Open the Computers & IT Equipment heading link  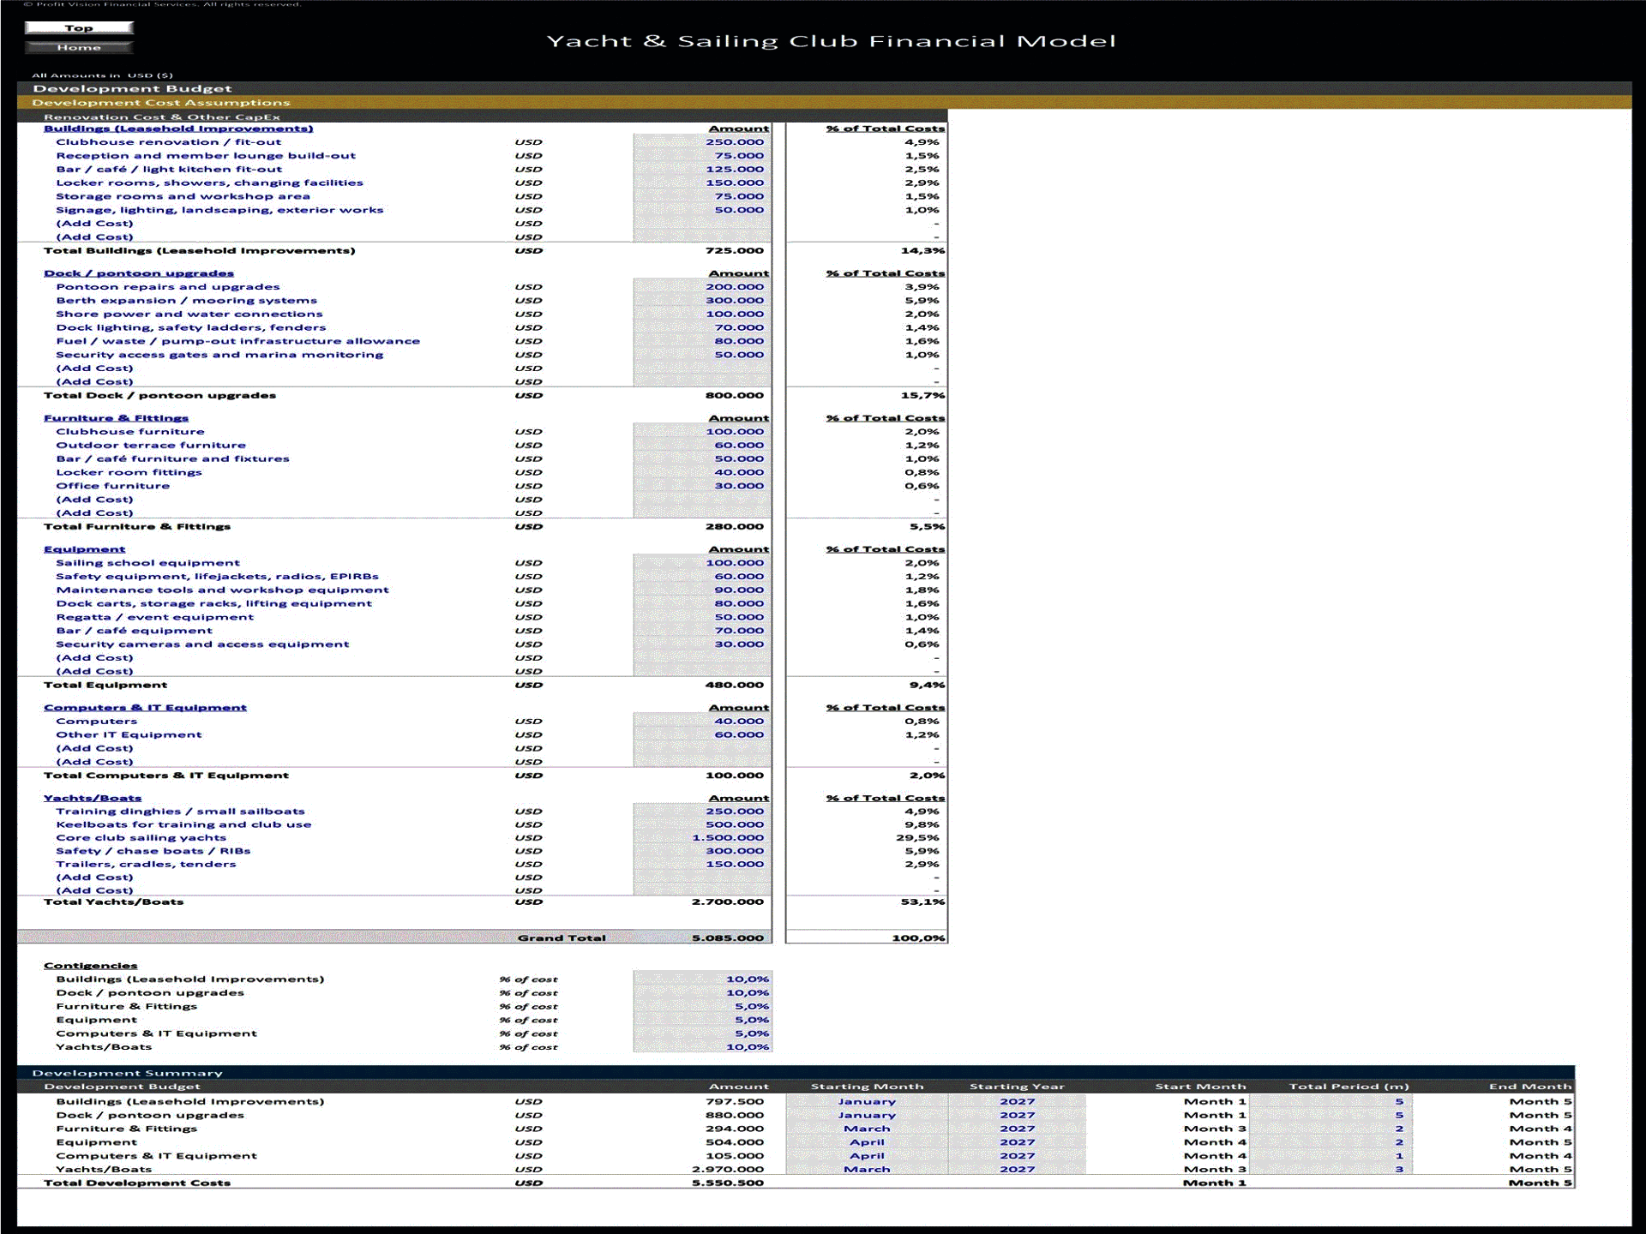click(145, 708)
